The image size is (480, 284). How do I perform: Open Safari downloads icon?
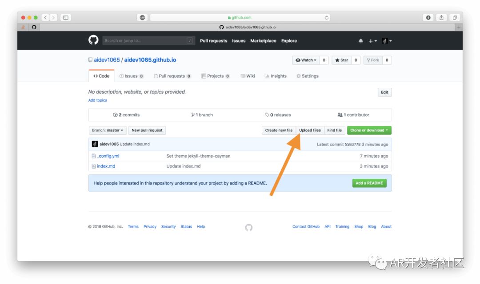pos(428,18)
